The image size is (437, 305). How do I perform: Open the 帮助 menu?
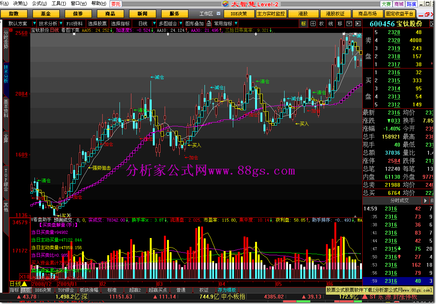pos(99,3)
